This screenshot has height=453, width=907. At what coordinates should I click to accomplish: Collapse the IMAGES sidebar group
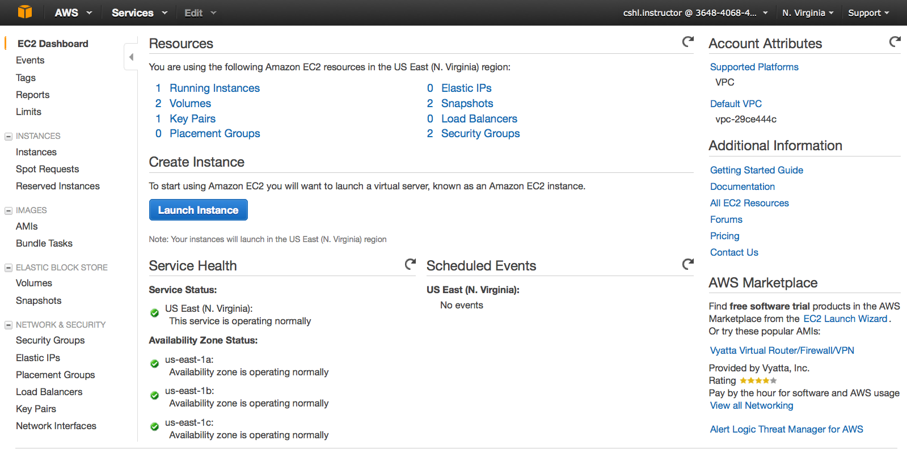click(x=9, y=210)
